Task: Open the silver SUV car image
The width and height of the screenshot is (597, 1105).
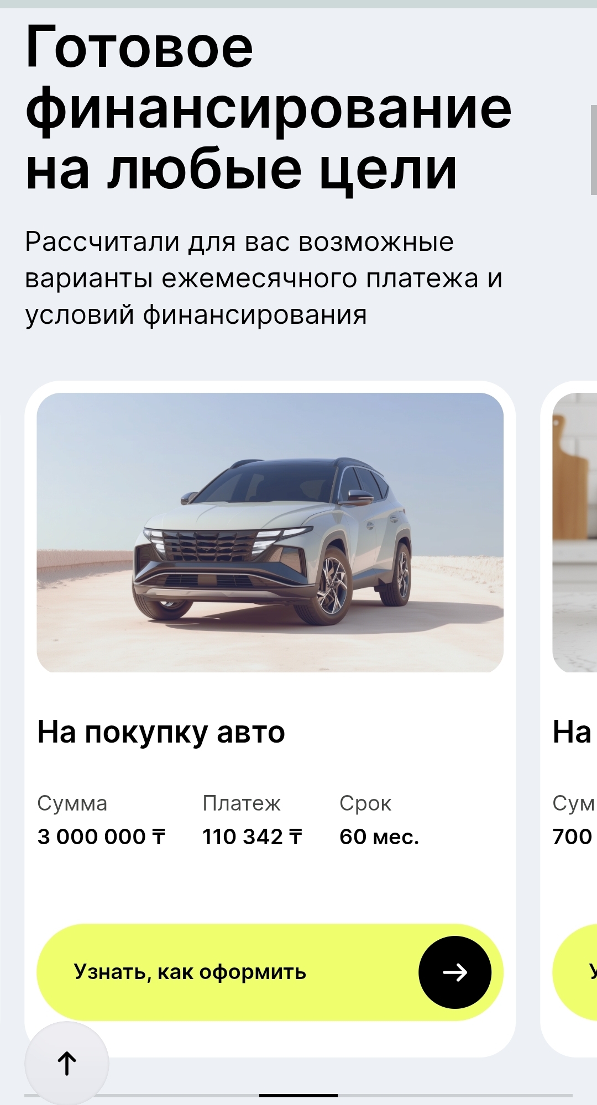Action: coord(270,533)
